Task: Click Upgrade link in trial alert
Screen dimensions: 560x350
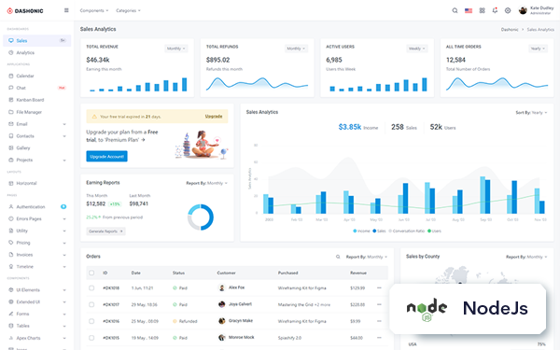Action: pyautogui.click(x=214, y=116)
